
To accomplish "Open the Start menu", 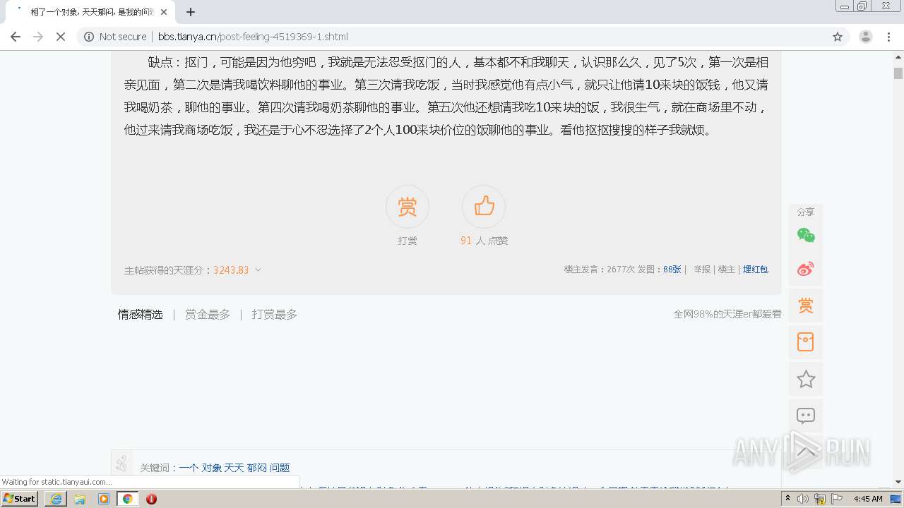I will click(x=20, y=499).
